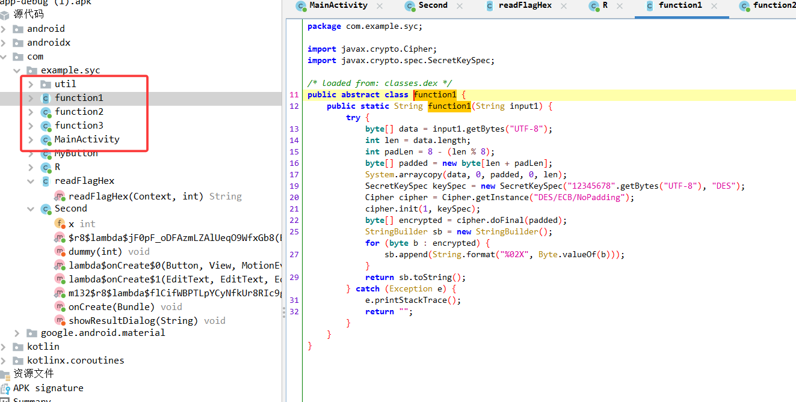Viewport: 796px width, 402px height.
Task: Click the android package folder icon
Action: tap(18, 29)
